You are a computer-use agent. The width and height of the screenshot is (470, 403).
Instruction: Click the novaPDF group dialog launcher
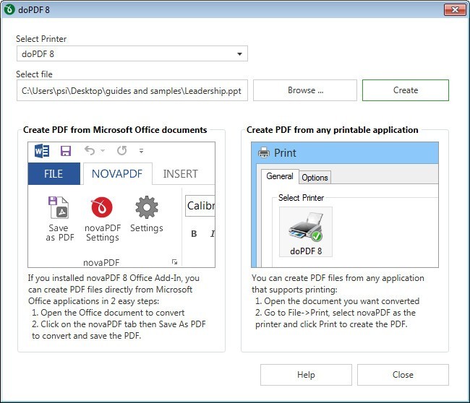click(174, 261)
